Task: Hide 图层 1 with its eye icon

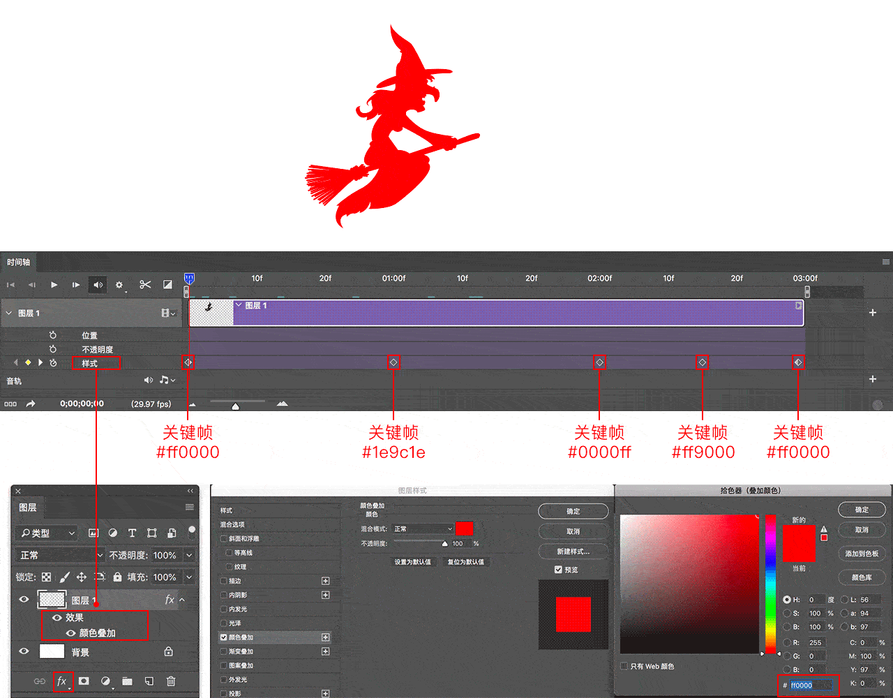Action: [x=24, y=600]
